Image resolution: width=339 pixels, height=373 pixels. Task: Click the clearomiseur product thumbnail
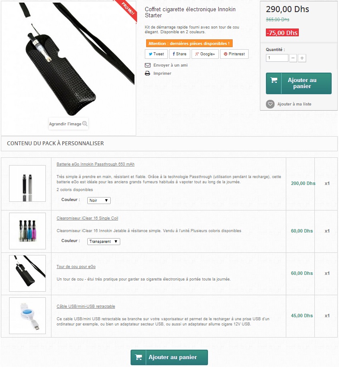(x=27, y=231)
